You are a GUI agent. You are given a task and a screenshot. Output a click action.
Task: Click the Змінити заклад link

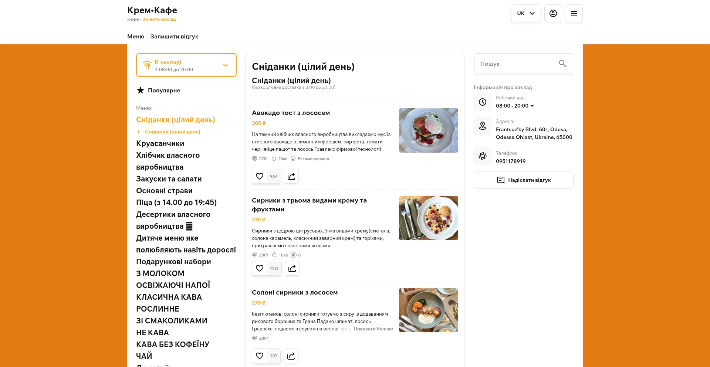click(x=159, y=19)
